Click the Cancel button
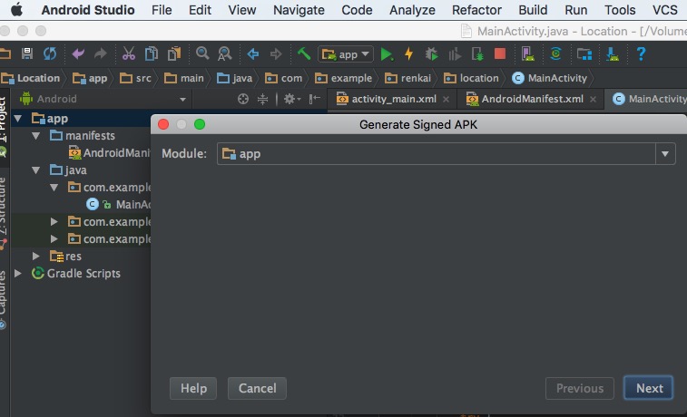 point(257,388)
